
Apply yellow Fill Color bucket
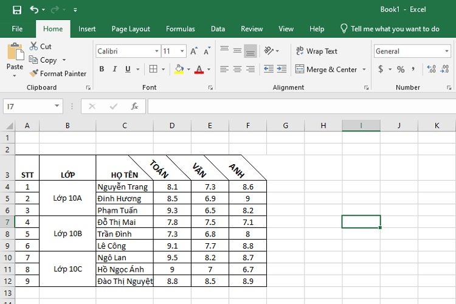pos(179,69)
